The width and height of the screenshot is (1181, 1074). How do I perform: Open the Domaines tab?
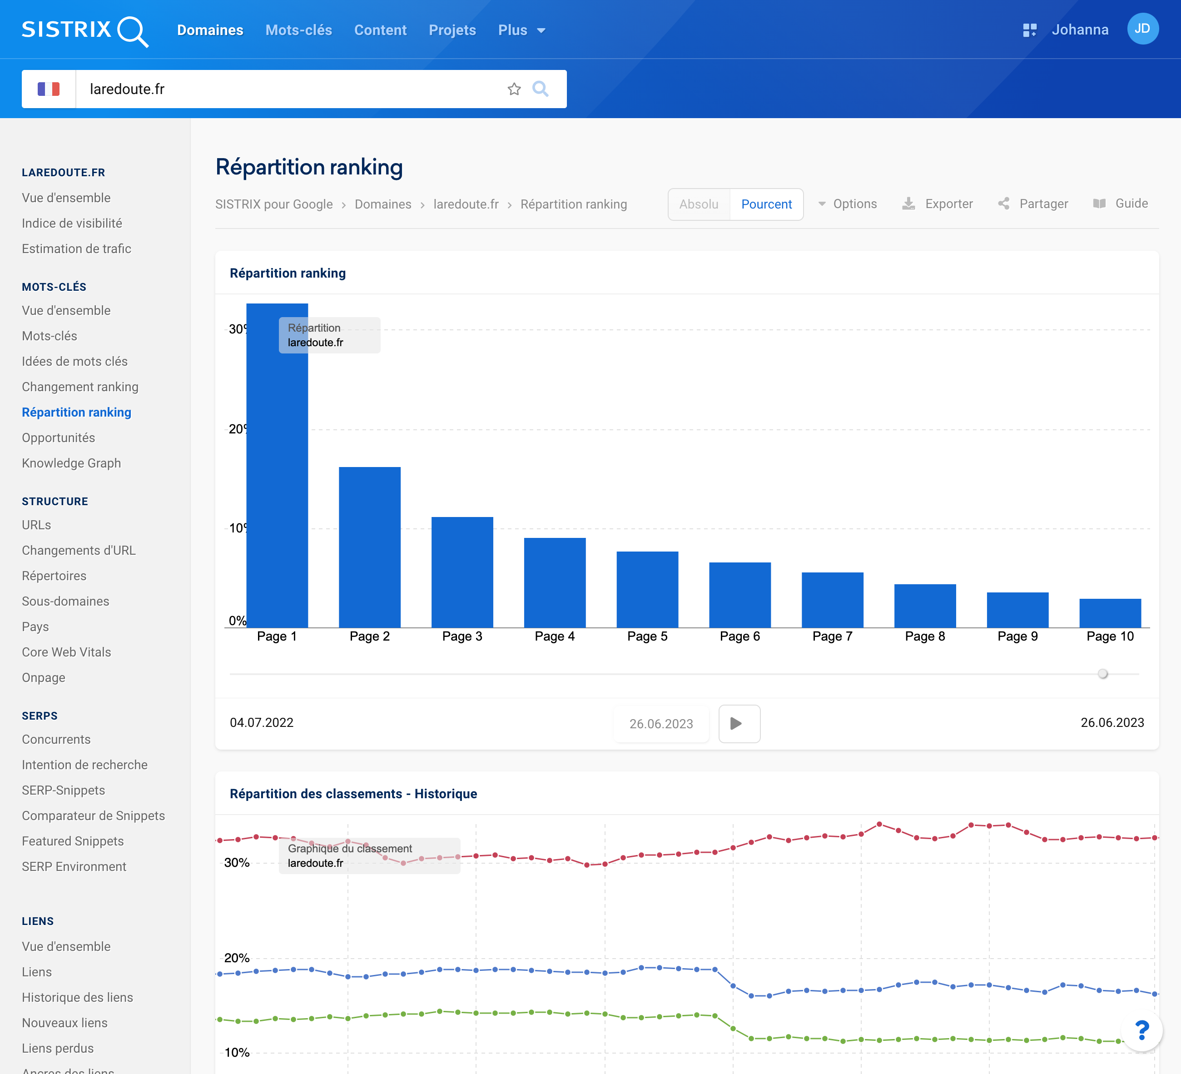210,30
